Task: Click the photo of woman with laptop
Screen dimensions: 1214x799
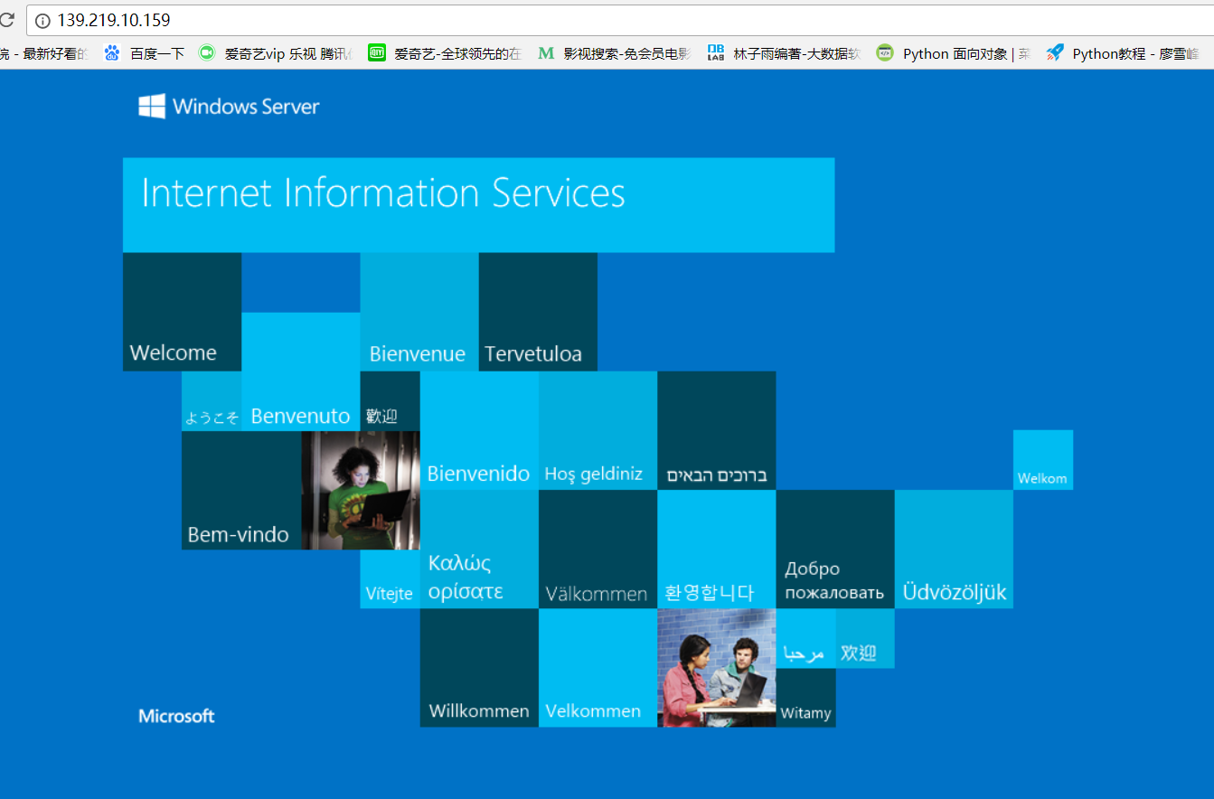Action: pos(361,490)
